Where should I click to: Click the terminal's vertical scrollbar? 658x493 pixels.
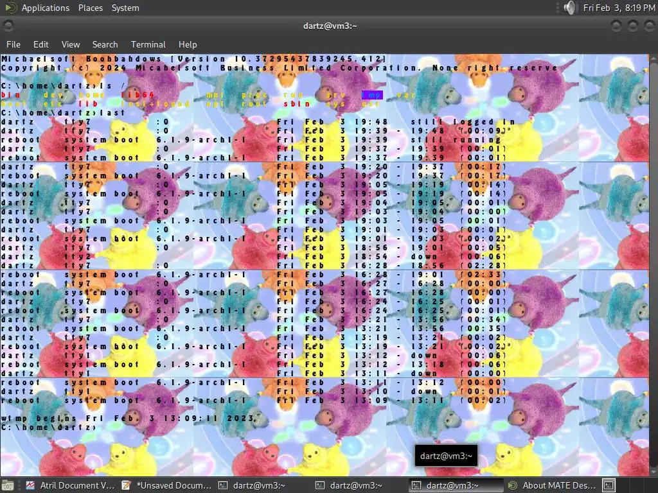click(x=654, y=264)
